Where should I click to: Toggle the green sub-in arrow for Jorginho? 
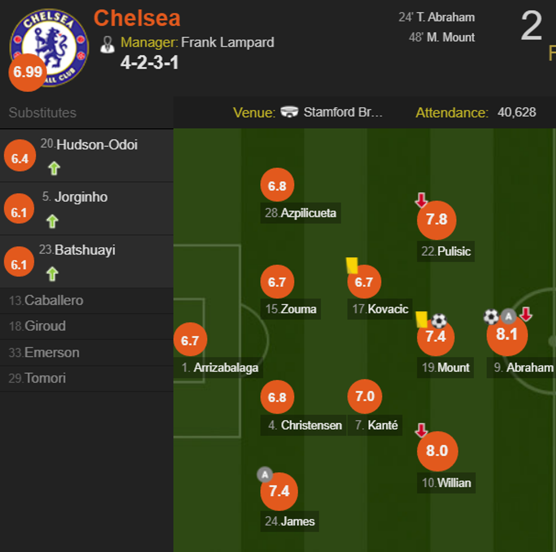(53, 221)
